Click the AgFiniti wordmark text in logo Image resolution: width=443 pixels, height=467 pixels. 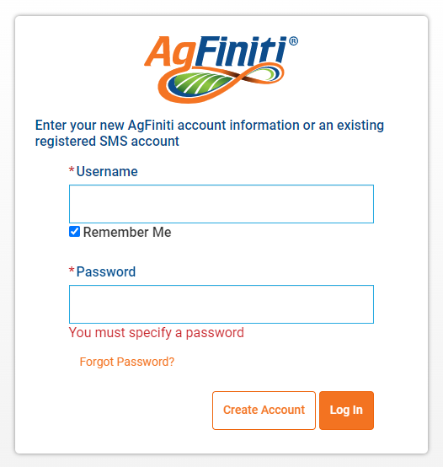[216, 51]
